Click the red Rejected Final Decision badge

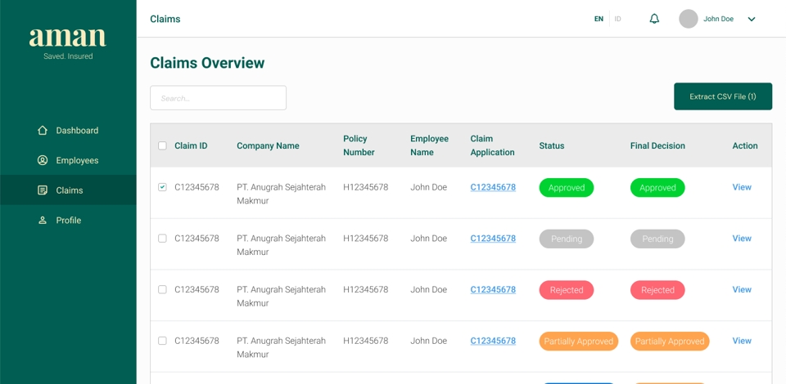[x=657, y=290]
